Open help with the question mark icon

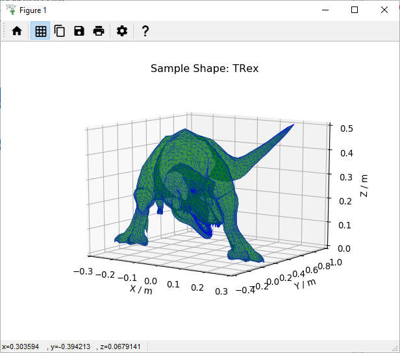(x=145, y=30)
